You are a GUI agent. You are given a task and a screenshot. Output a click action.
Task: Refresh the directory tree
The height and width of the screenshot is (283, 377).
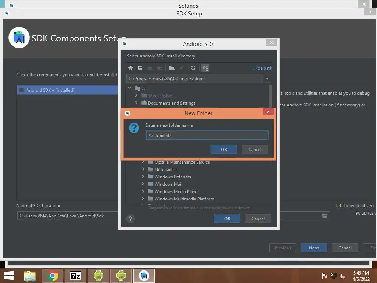[x=193, y=68]
